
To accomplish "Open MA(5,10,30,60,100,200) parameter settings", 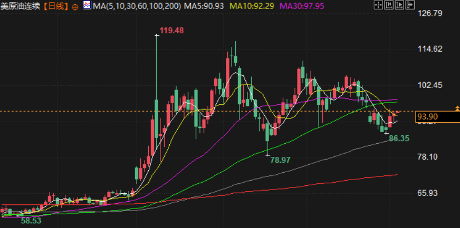I will pyautogui.click(x=137, y=6).
